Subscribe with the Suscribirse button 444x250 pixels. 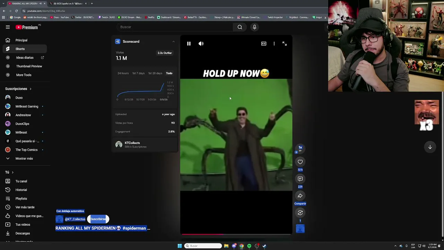coord(98,219)
